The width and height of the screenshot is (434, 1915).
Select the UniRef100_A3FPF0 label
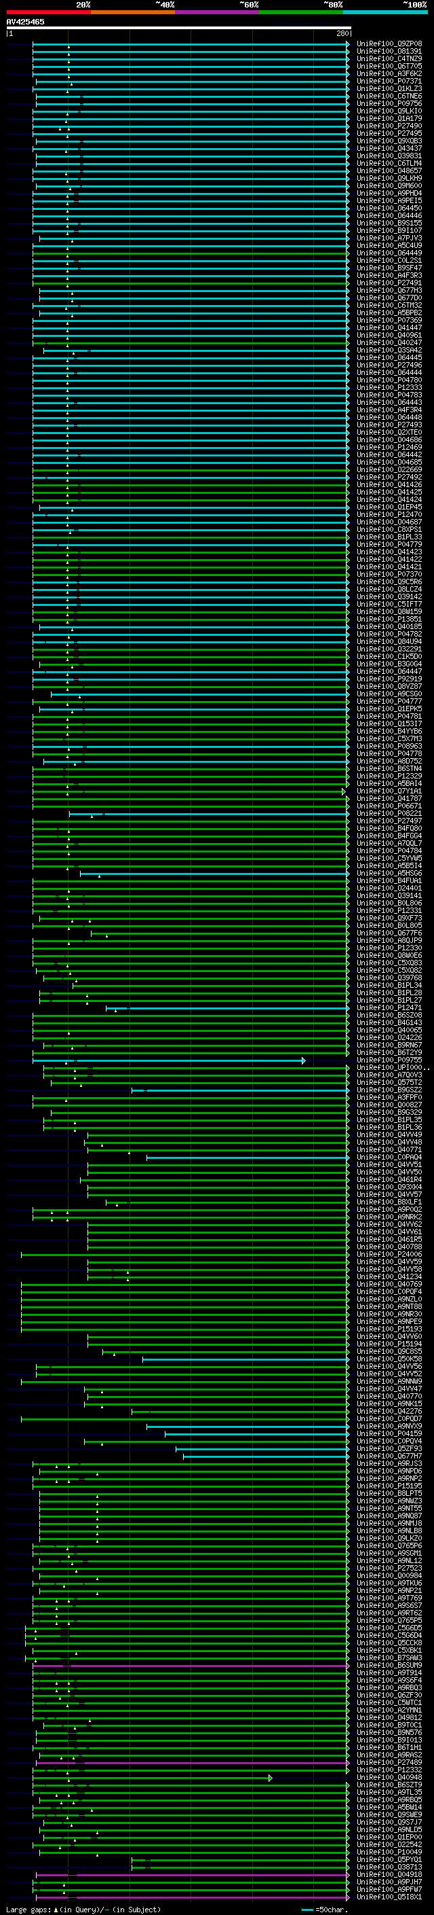389,1097
